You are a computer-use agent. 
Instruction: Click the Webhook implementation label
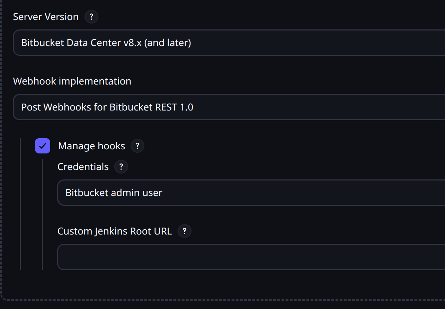coord(72,81)
